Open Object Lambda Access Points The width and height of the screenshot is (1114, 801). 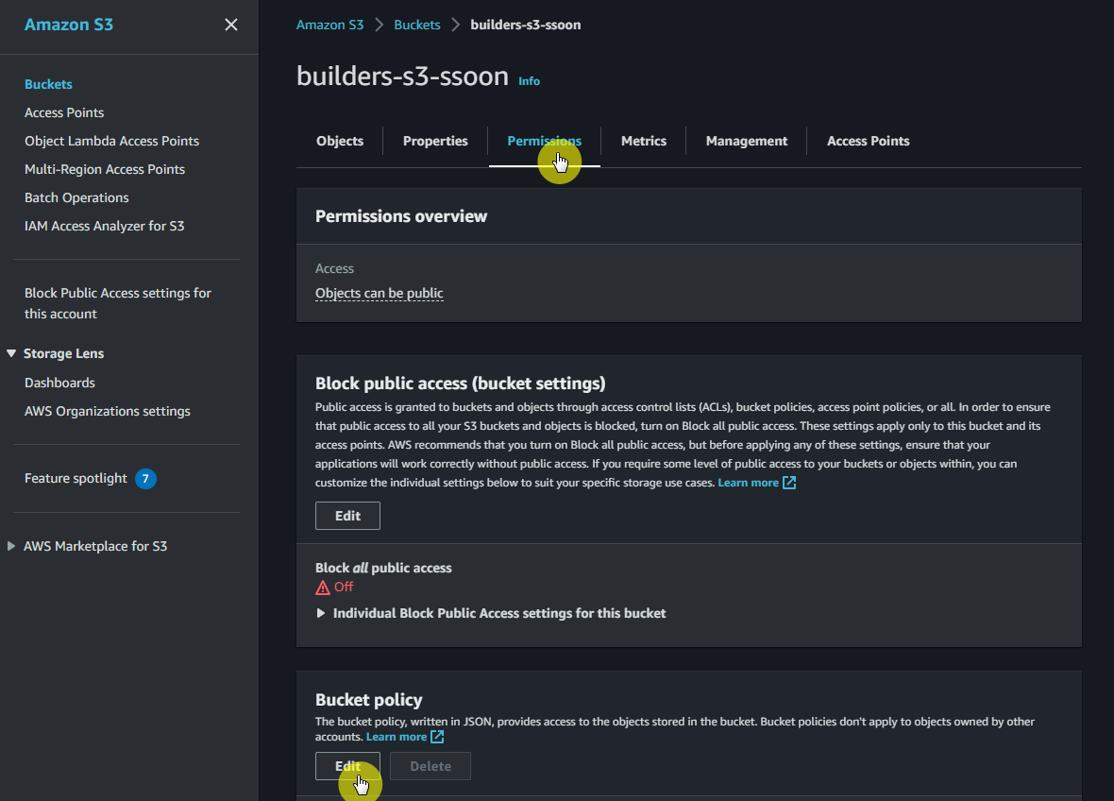[111, 141]
